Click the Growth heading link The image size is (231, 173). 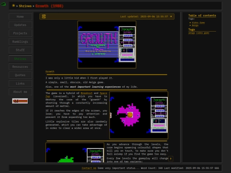50,71
